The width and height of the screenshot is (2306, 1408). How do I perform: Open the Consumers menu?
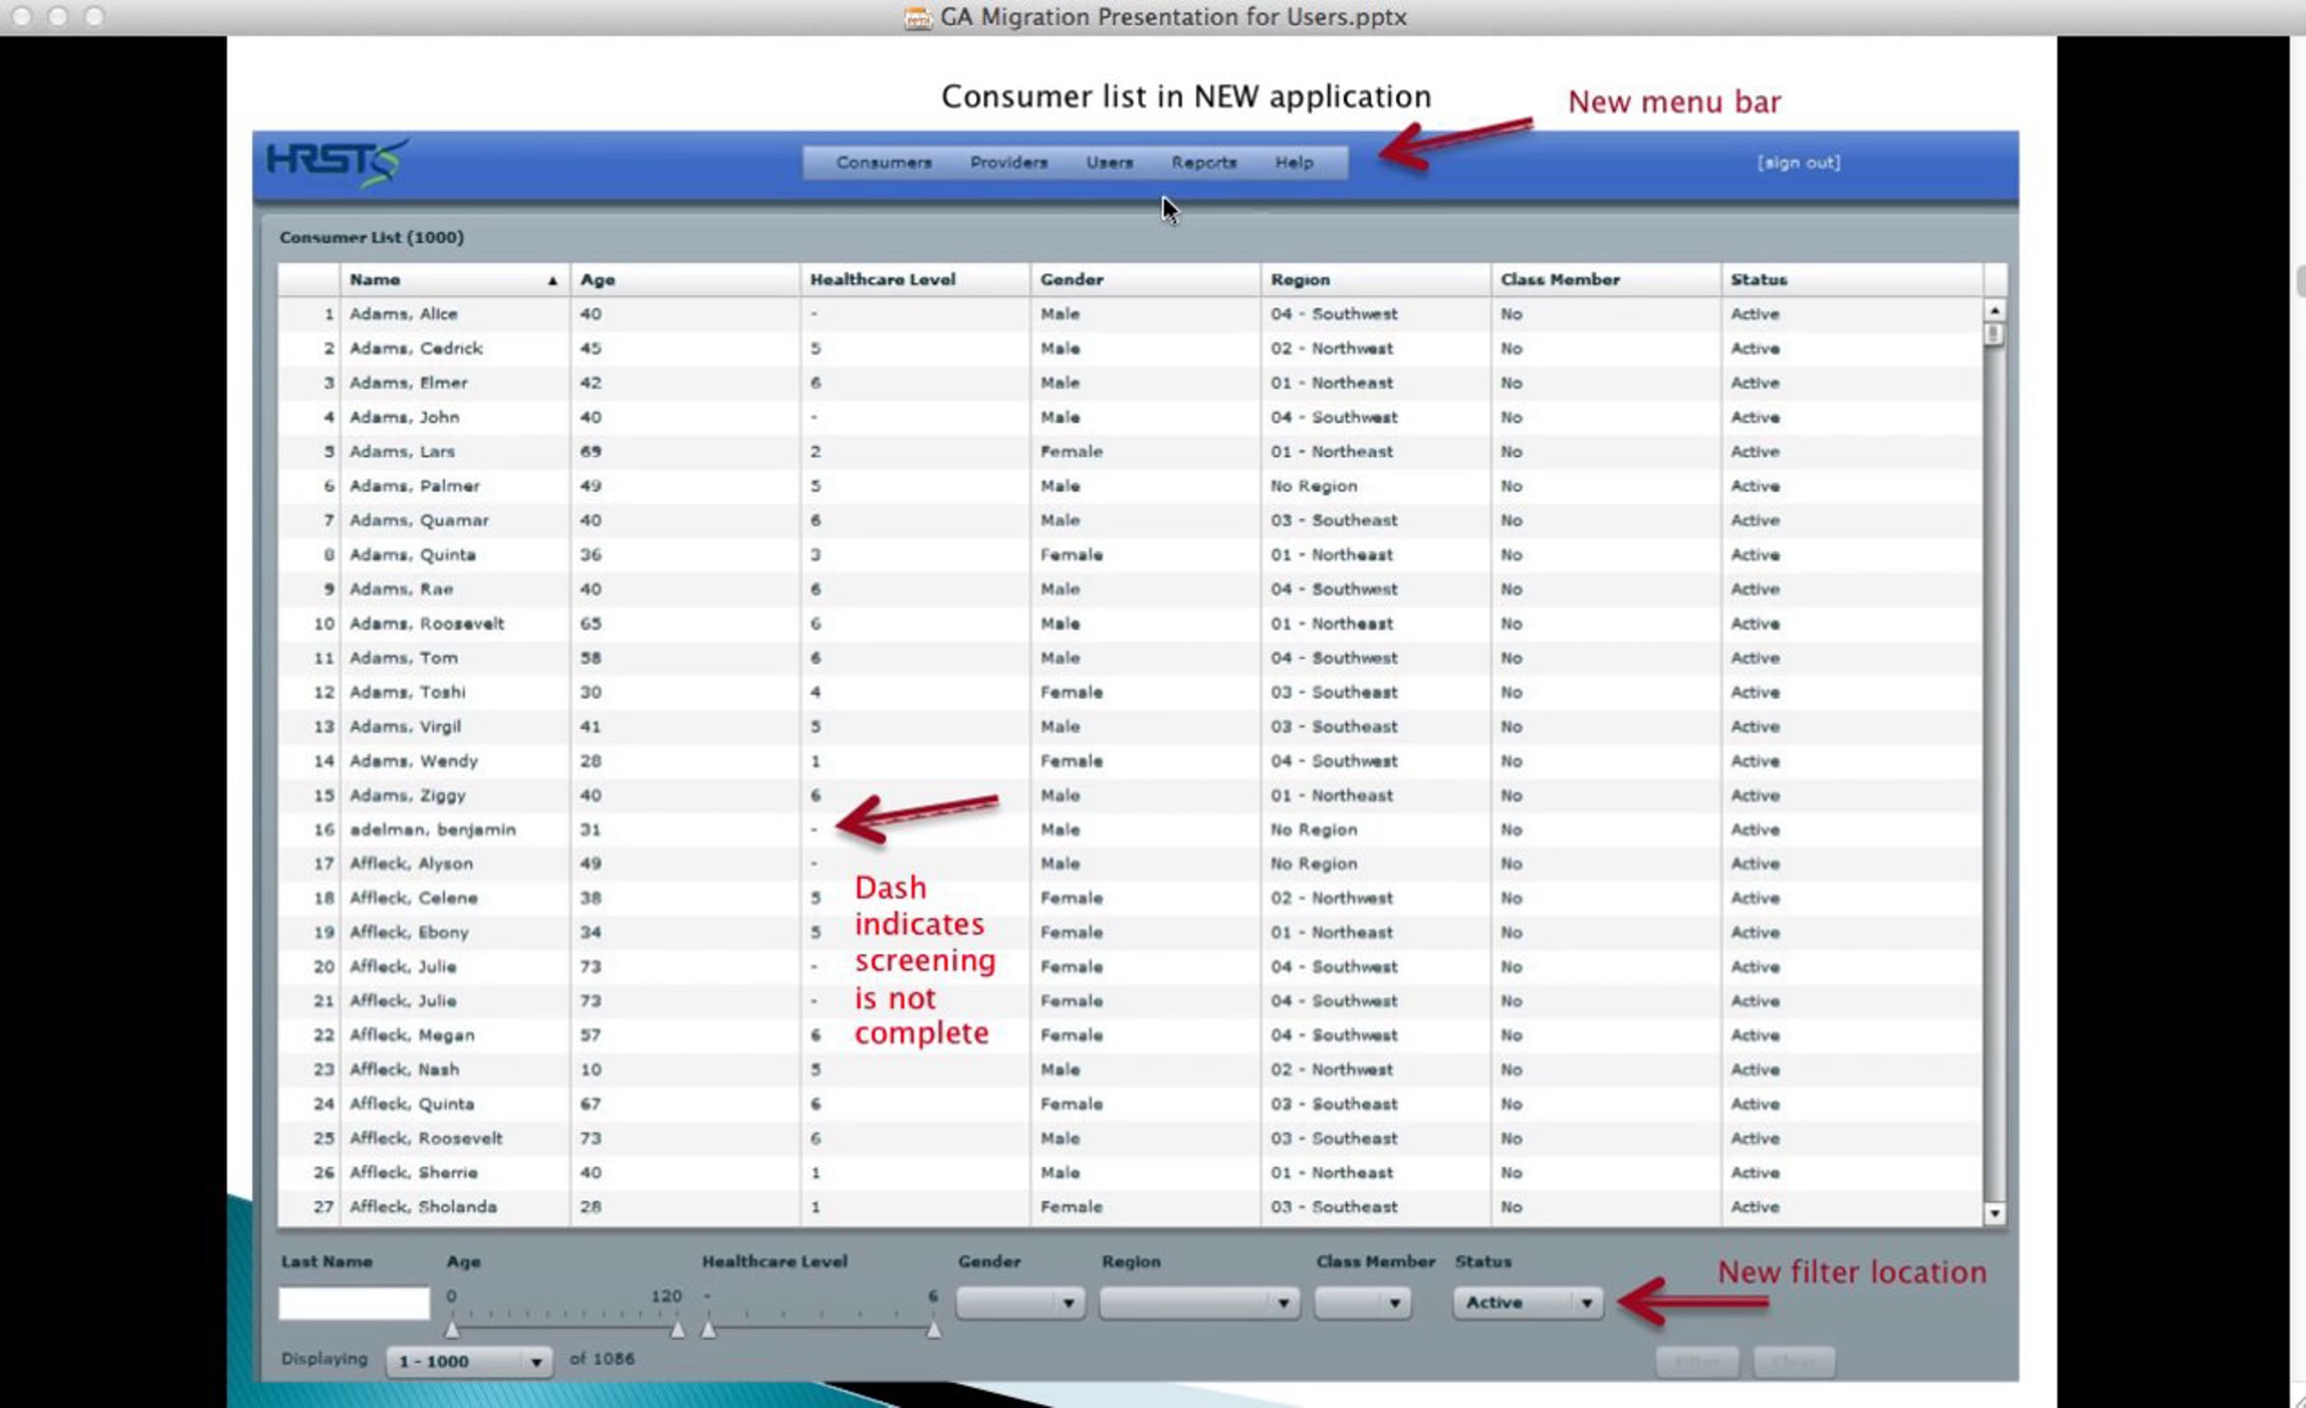pyautogui.click(x=883, y=162)
